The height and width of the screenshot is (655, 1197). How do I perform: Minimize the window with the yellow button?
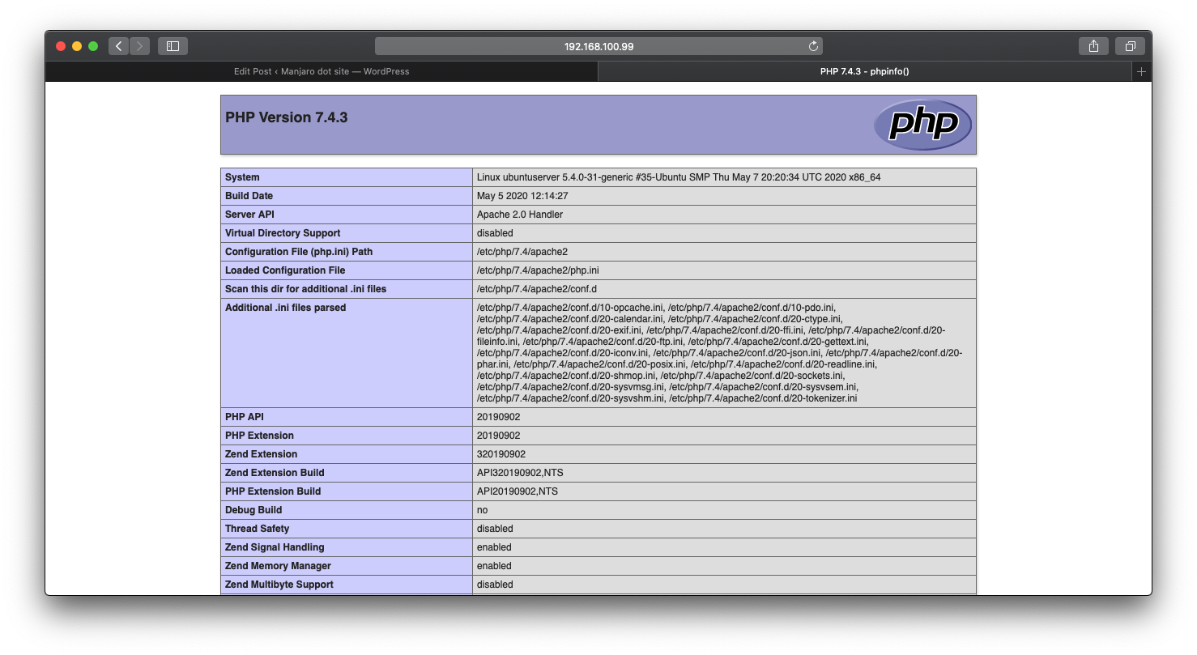tap(77, 46)
